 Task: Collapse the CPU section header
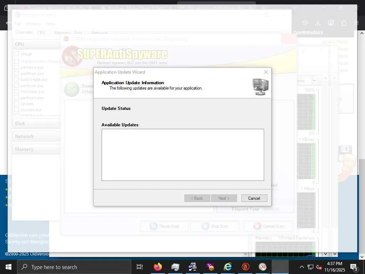click(x=37, y=44)
